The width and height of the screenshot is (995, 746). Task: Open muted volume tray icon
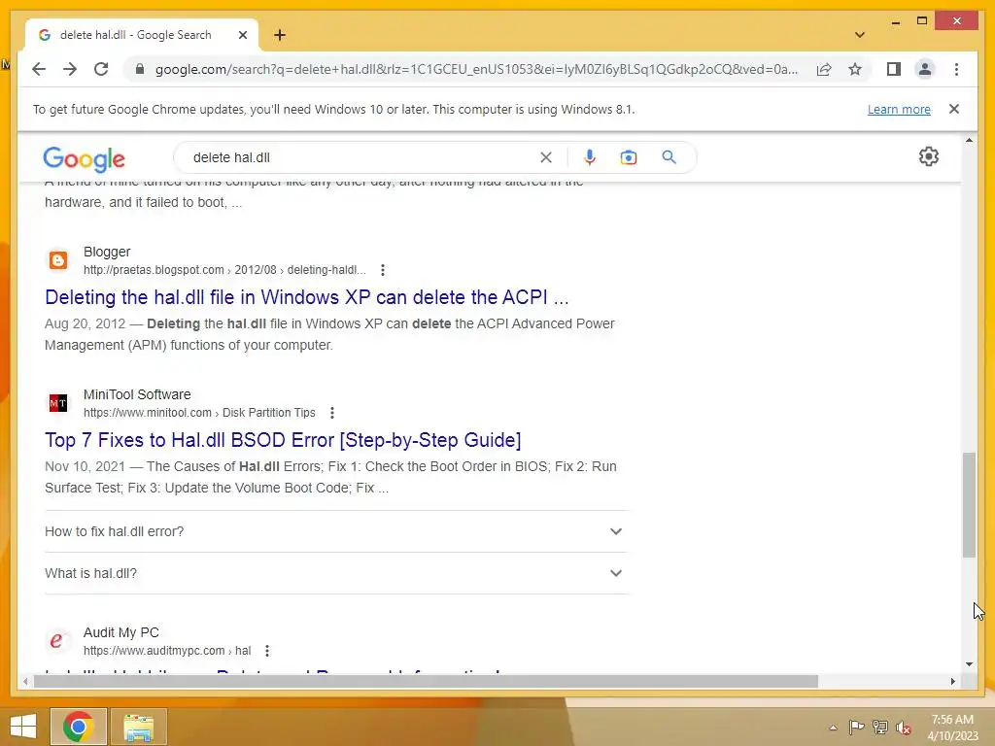coord(904,727)
